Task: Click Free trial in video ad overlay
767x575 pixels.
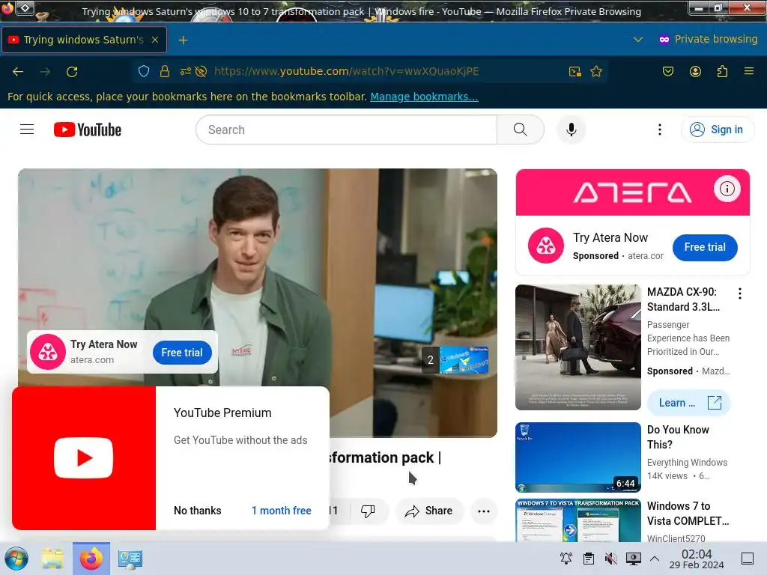Action: point(182,353)
